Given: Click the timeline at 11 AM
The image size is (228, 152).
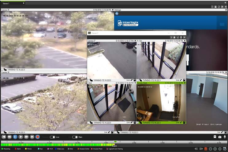Looking at the screenshot, I should [x=49, y=143].
